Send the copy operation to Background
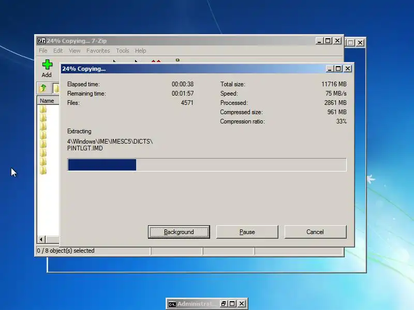The height and width of the screenshot is (310, 414). [179, 232]
